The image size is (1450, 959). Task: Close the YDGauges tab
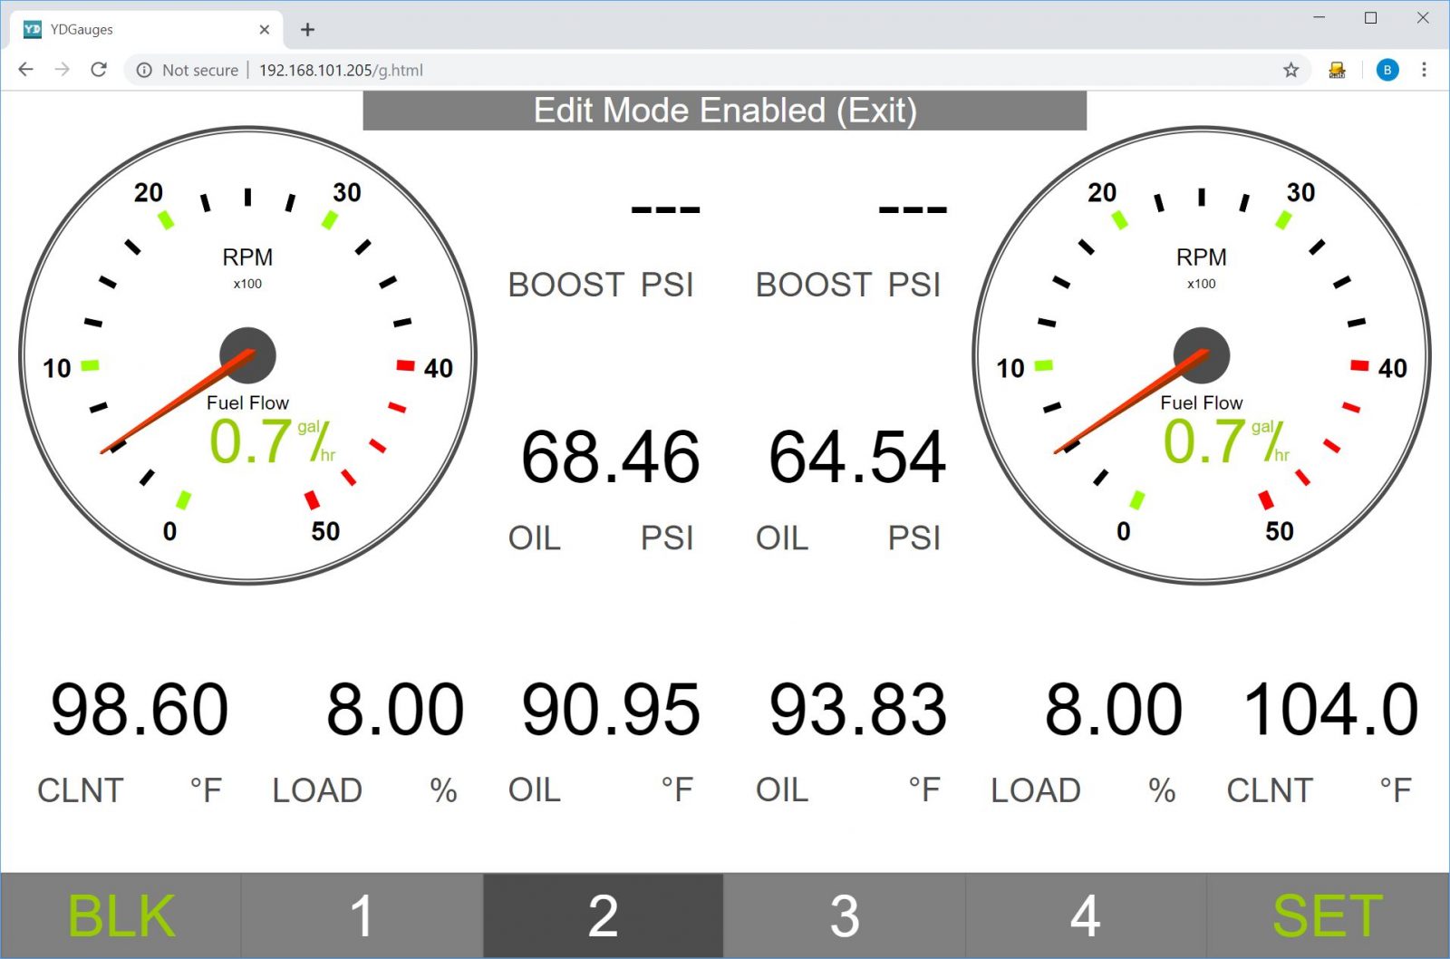[265, 30]
